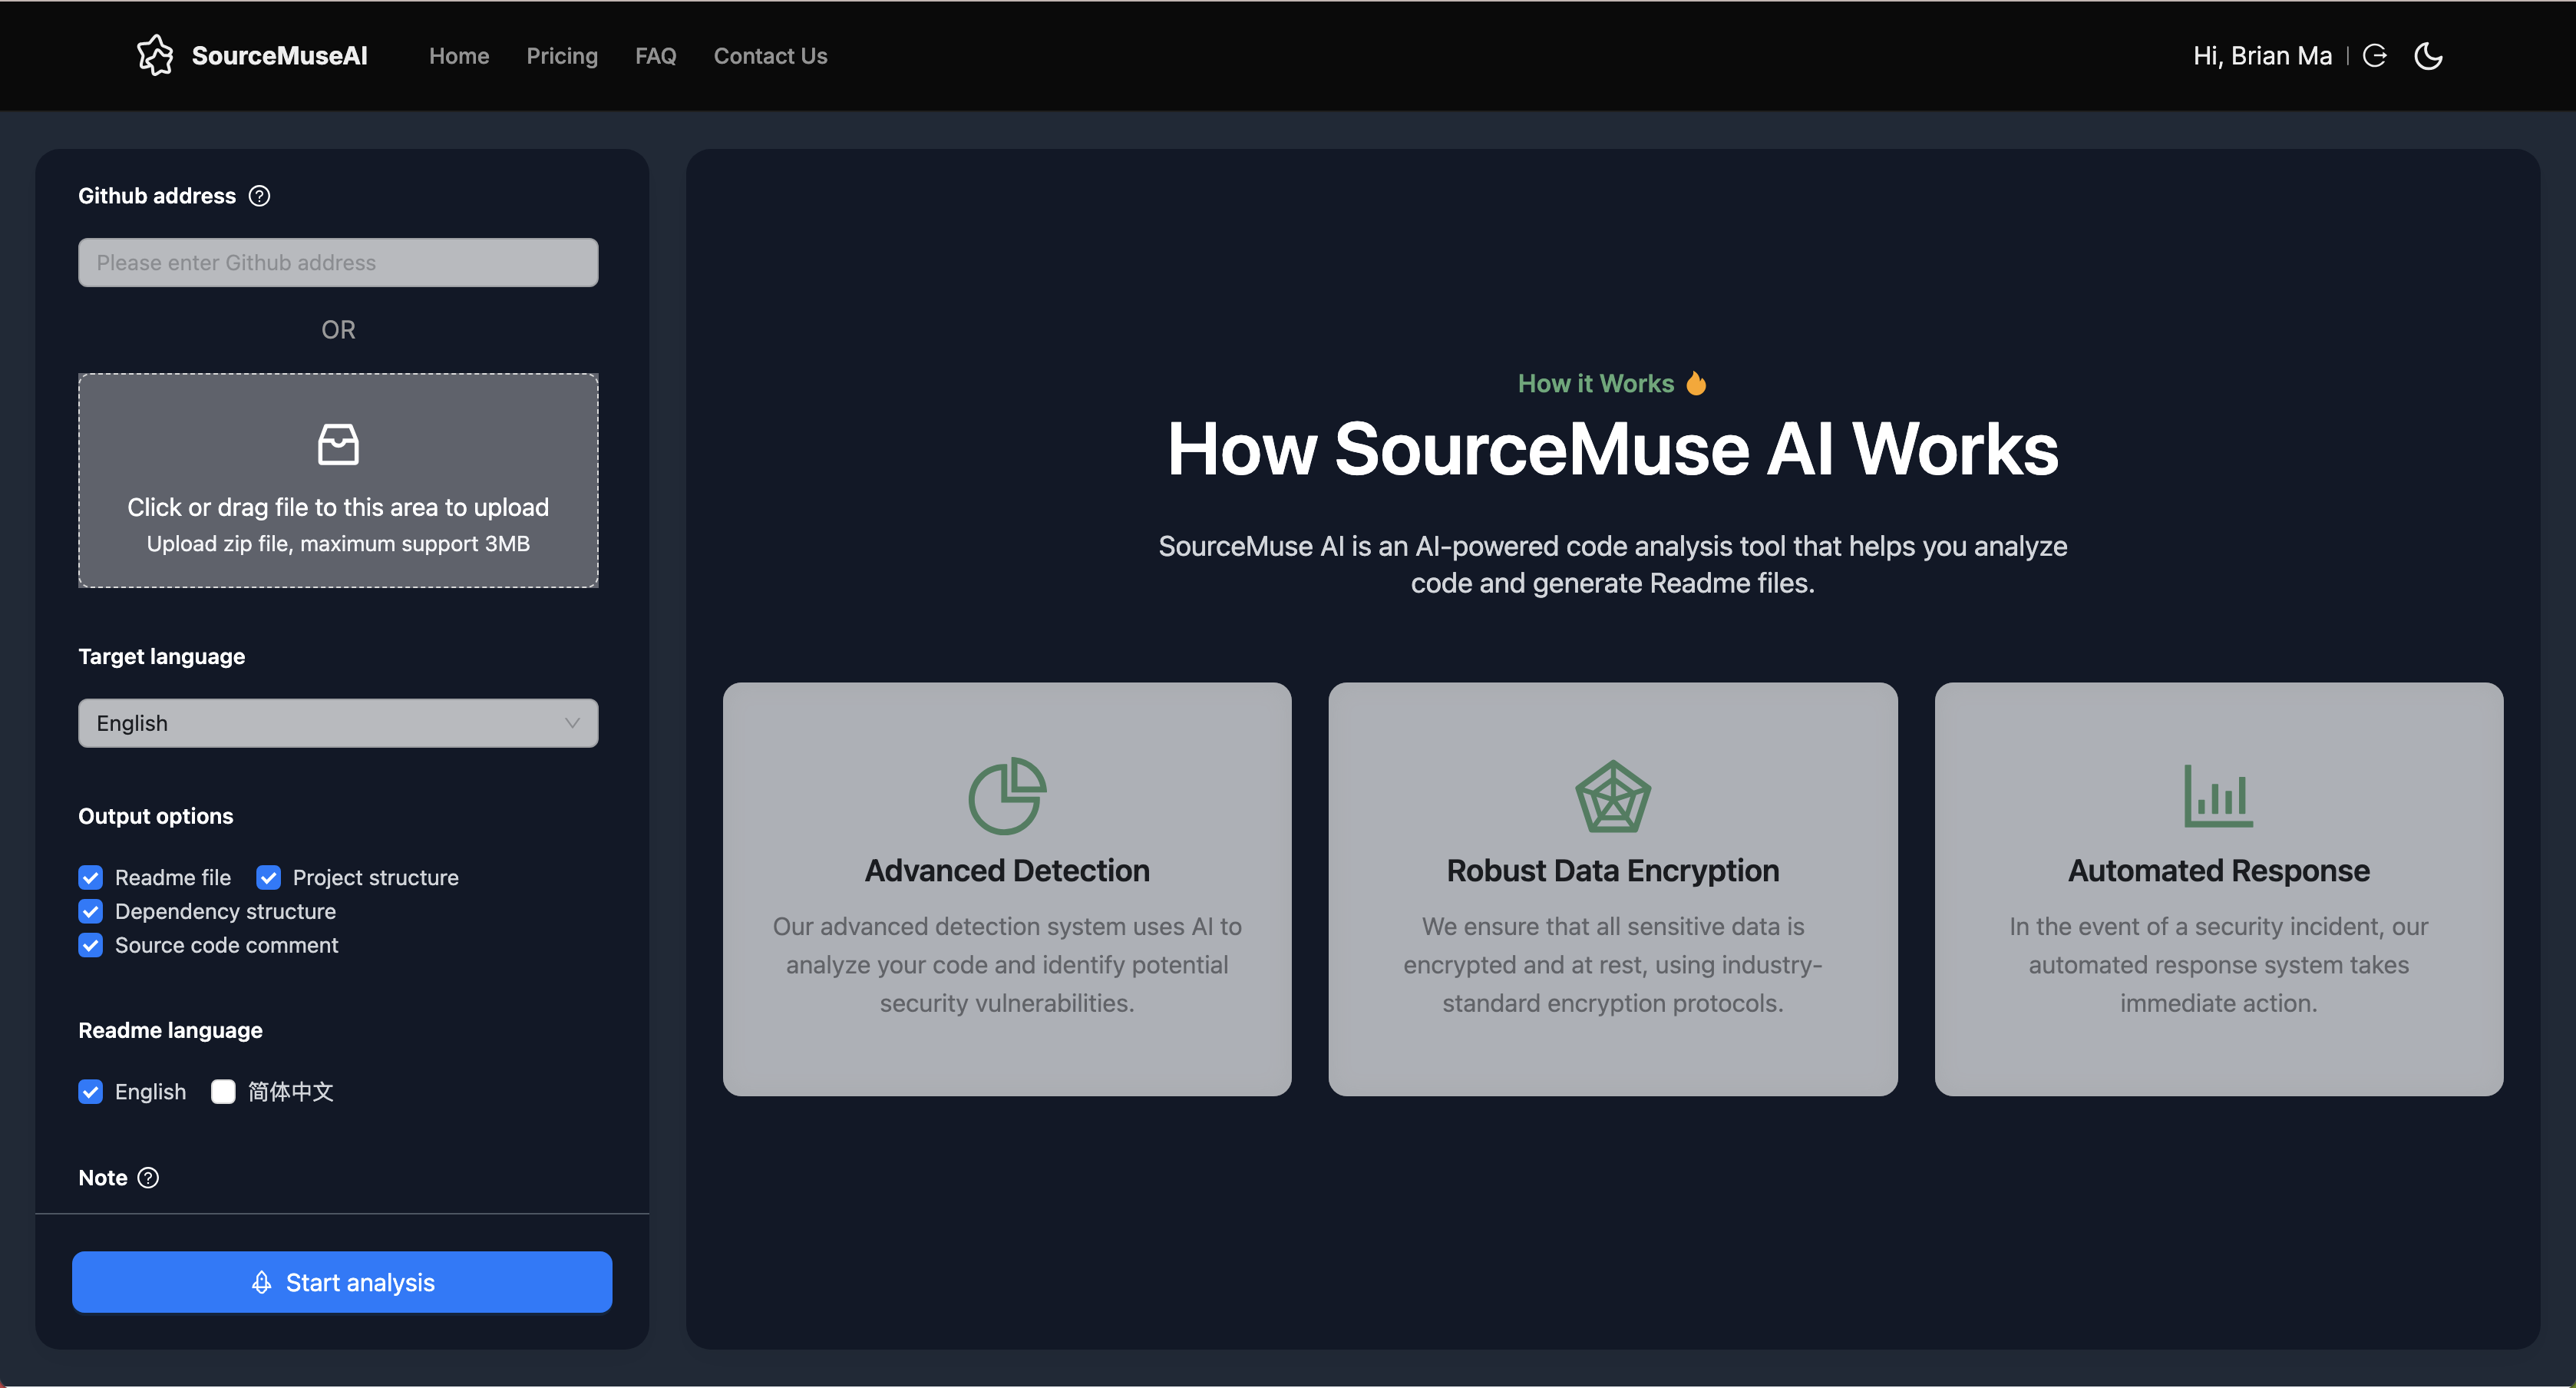Toggle the Readme file checkbox
Screen dimensions: 2576x1388
click(x=91, y=877)
